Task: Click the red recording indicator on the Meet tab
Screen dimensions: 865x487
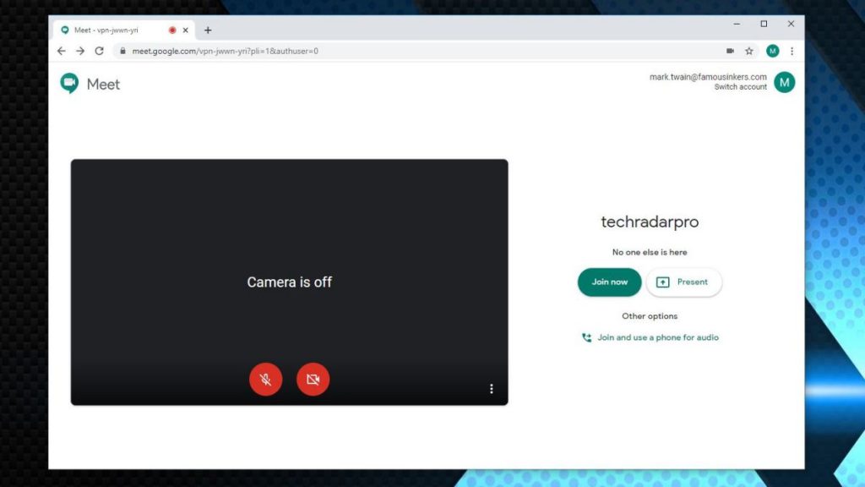Action: [x=171, y=29]
